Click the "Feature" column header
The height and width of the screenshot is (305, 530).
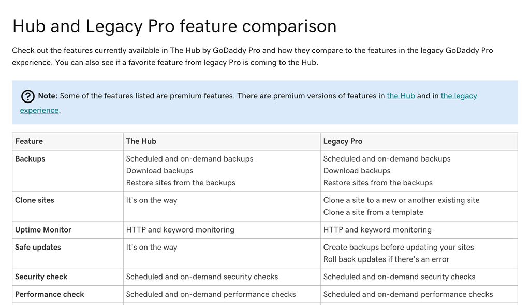pos(29,141)
